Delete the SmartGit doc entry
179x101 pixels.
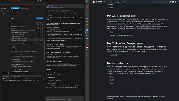click(42, 29)
